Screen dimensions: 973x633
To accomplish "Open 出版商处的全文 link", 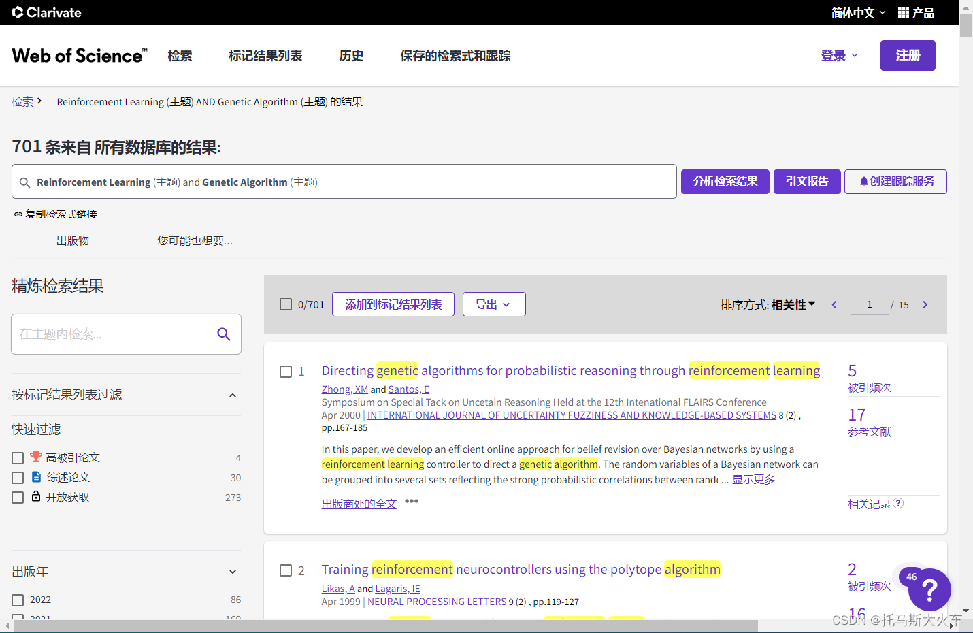I will coord(359,504).
